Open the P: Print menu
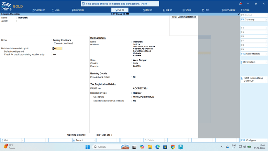 pos(206,10)
